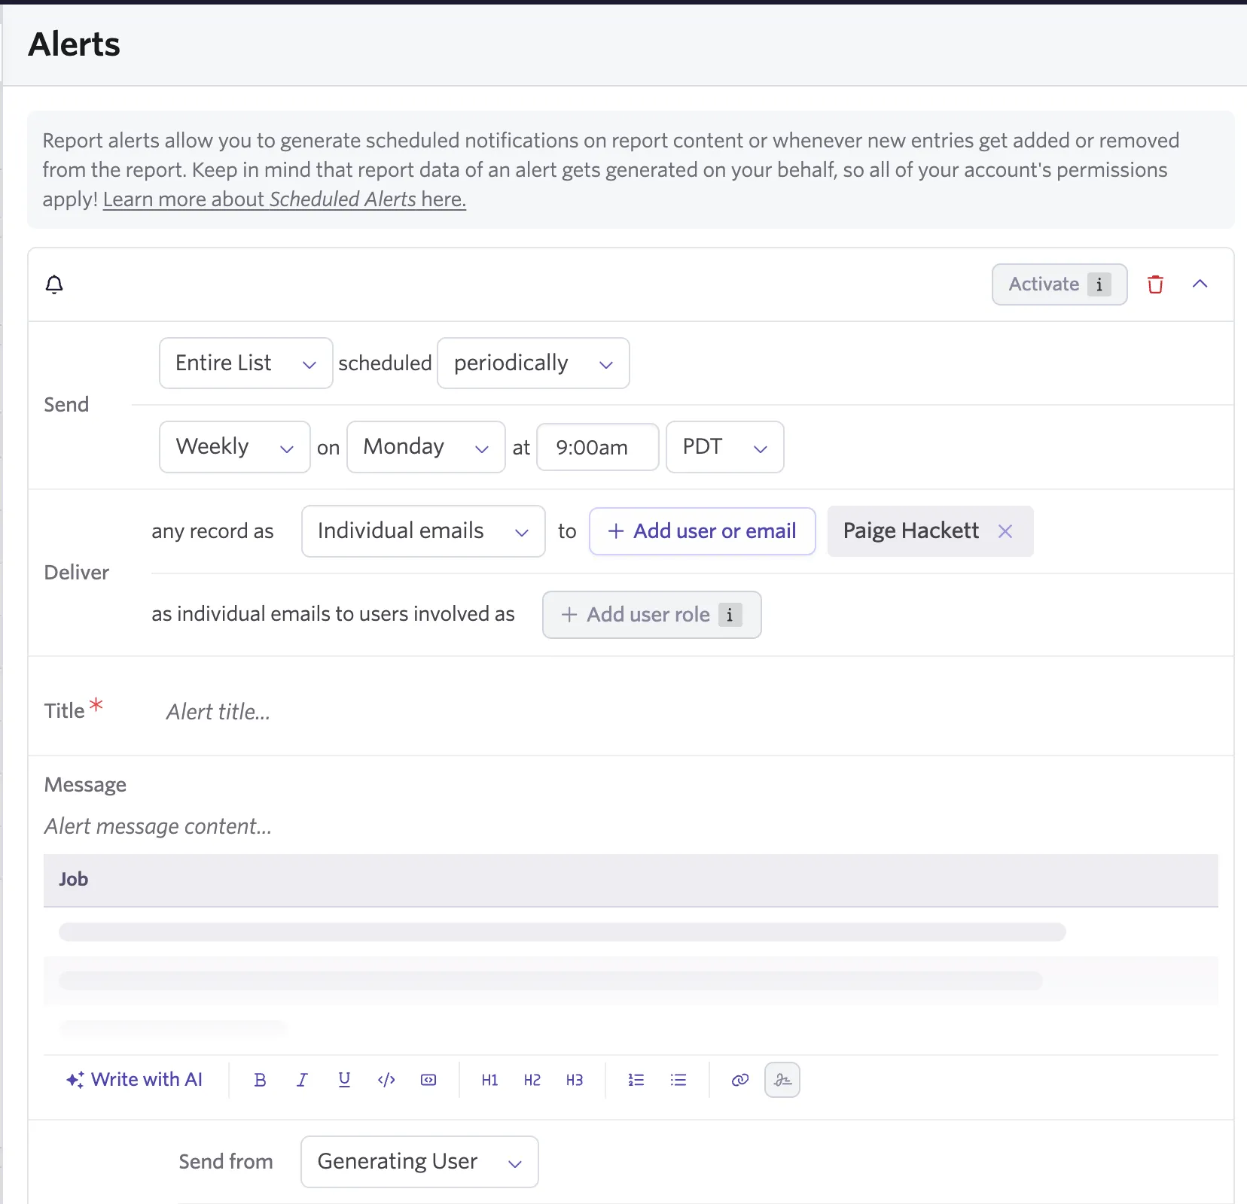This screenshot has width=1247, height=1204.
Task: Open the Generating User send-from dropdown
Action: [x=419, y=1162]
